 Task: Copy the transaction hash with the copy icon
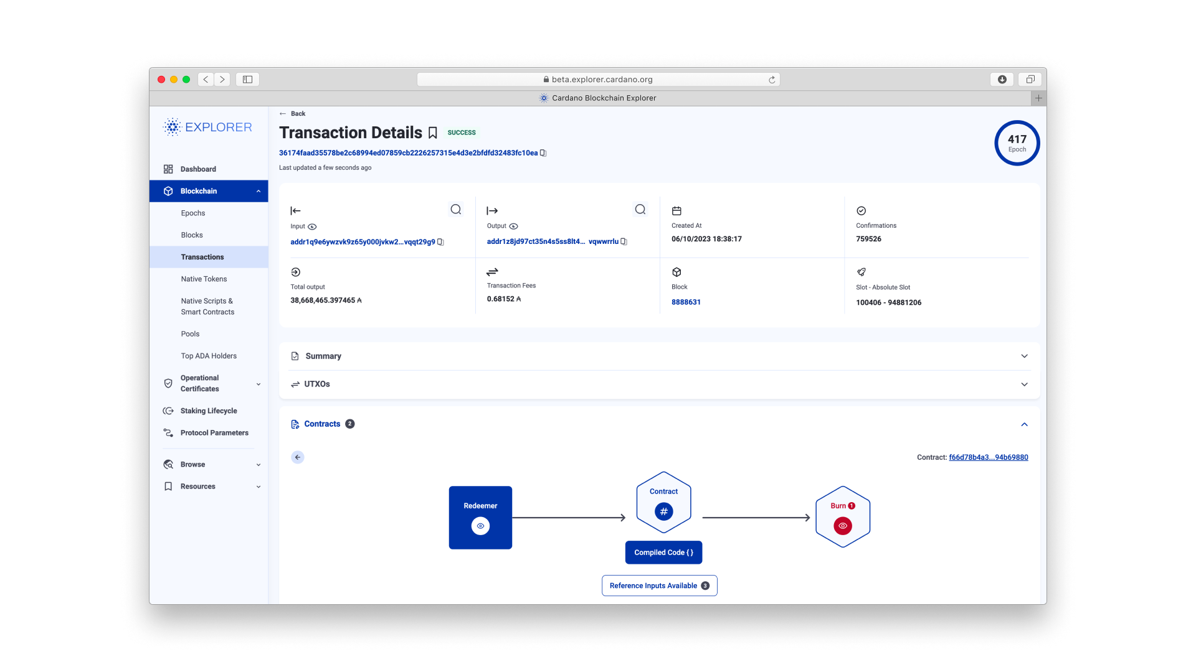tap(543, 153)
